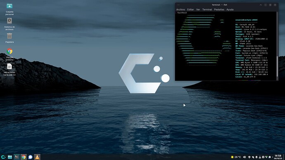This screenshot has height=160, width=285.
Task: Click the Terminal title bar text
Action: tap(219, 5)
